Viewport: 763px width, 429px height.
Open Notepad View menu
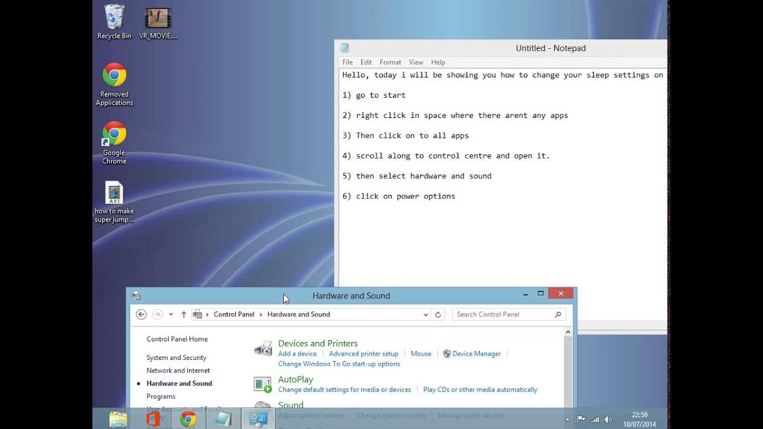click(x=416, y=62)
